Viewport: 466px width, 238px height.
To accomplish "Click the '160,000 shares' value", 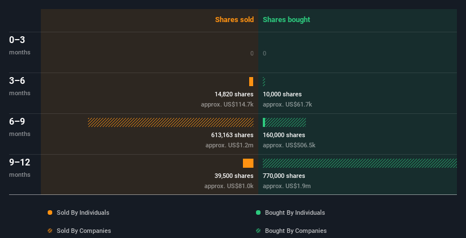I will click(x=284, y=135).
